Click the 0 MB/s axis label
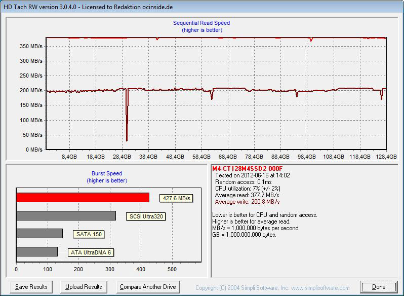The image size is (404, 296). tap(34, 150)
